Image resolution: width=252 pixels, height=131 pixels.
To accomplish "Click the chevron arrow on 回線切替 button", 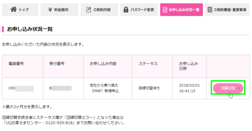I will [239, 88].
